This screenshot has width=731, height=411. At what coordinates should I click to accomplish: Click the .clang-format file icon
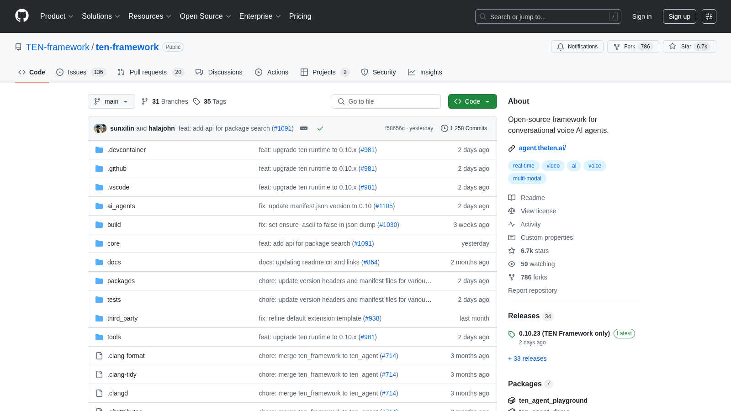pos(99,356)
